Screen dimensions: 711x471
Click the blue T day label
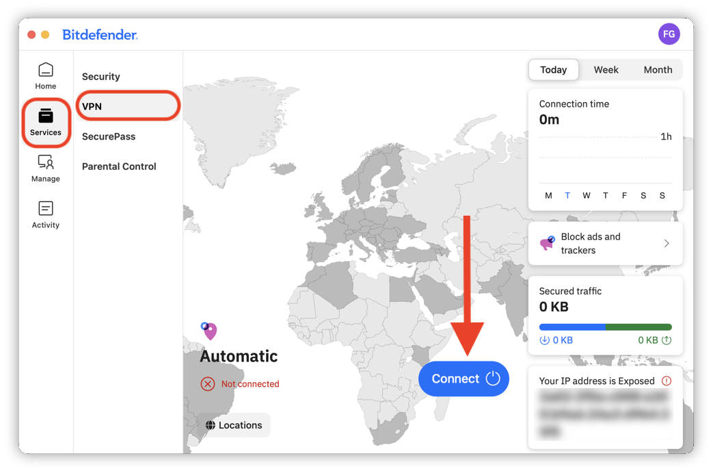[x=567, y=195]
